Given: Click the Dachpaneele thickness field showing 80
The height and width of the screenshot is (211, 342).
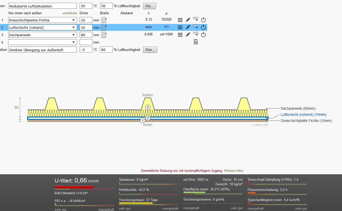Looking at the screenshot, I should point(86,35).
